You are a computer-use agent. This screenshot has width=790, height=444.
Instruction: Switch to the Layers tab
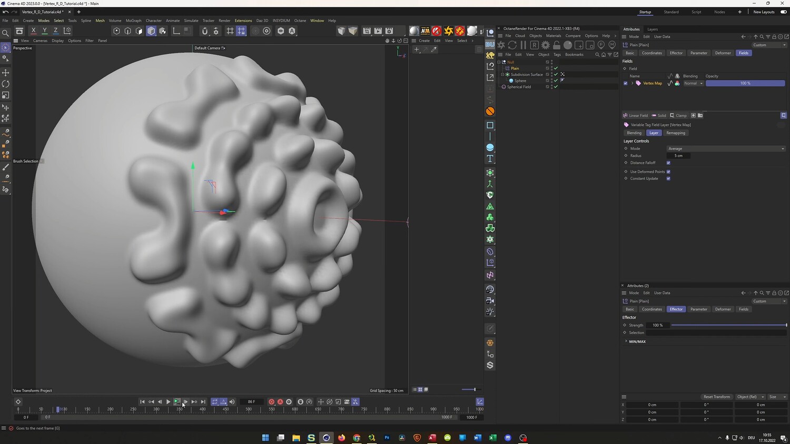[x=653, y=29]
